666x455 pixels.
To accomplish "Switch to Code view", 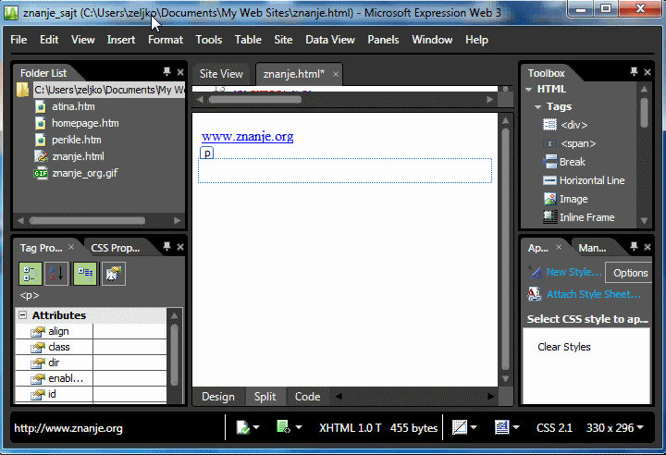I will tap(307, 397).
